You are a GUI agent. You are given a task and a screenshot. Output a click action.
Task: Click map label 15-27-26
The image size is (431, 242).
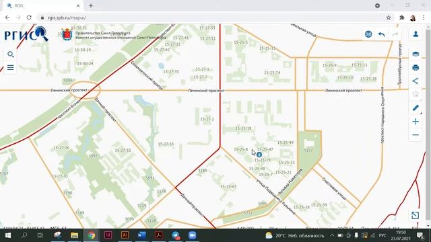pos(61,148)
